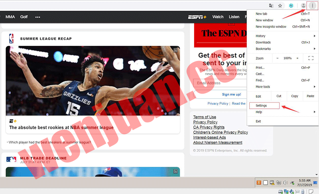The width and height of the screenshot is (319, 194).
Task: Click the teal gear extension icon
Action: (291, 6)
